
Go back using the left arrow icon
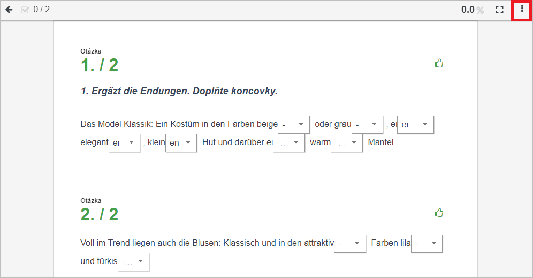(9, 10)
